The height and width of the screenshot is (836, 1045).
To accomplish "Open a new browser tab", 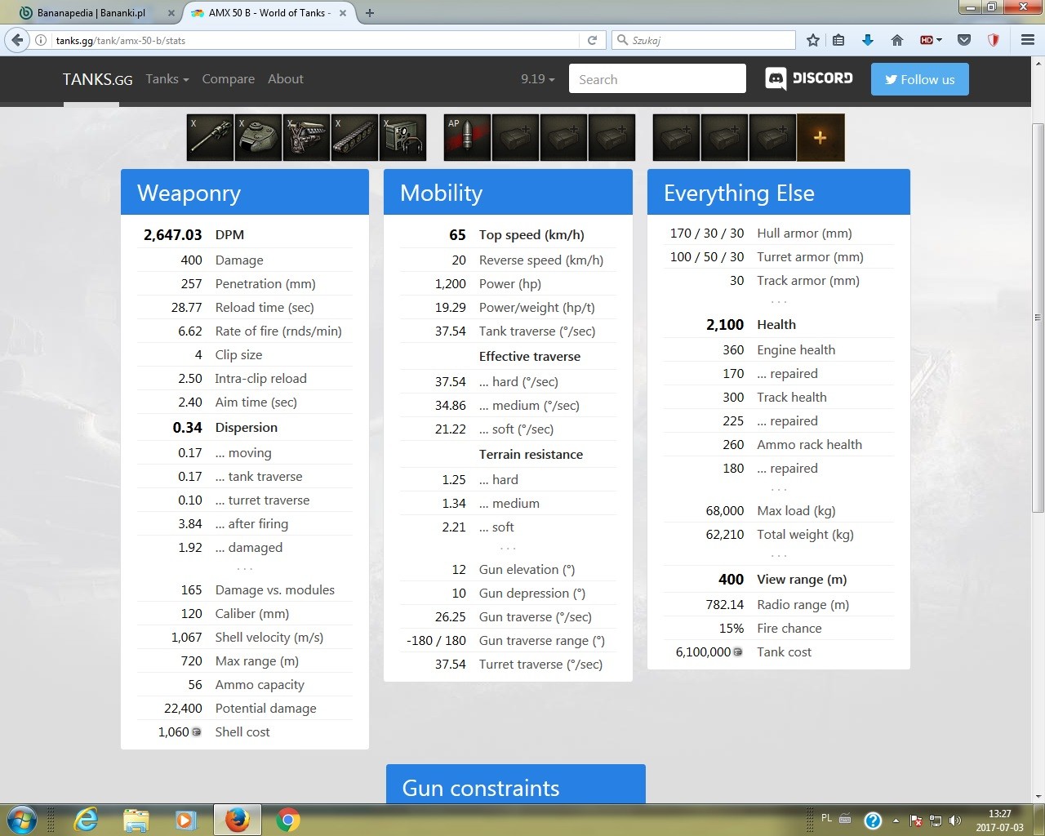I will pos(370,13).
